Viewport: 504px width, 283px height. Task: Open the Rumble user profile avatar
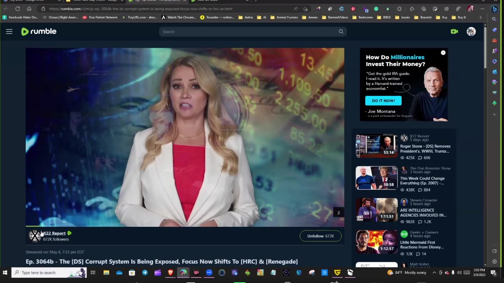click(471, 31)
